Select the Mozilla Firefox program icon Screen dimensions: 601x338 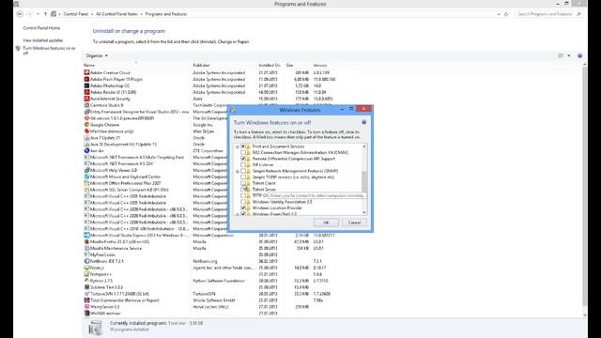click(86, 242)
